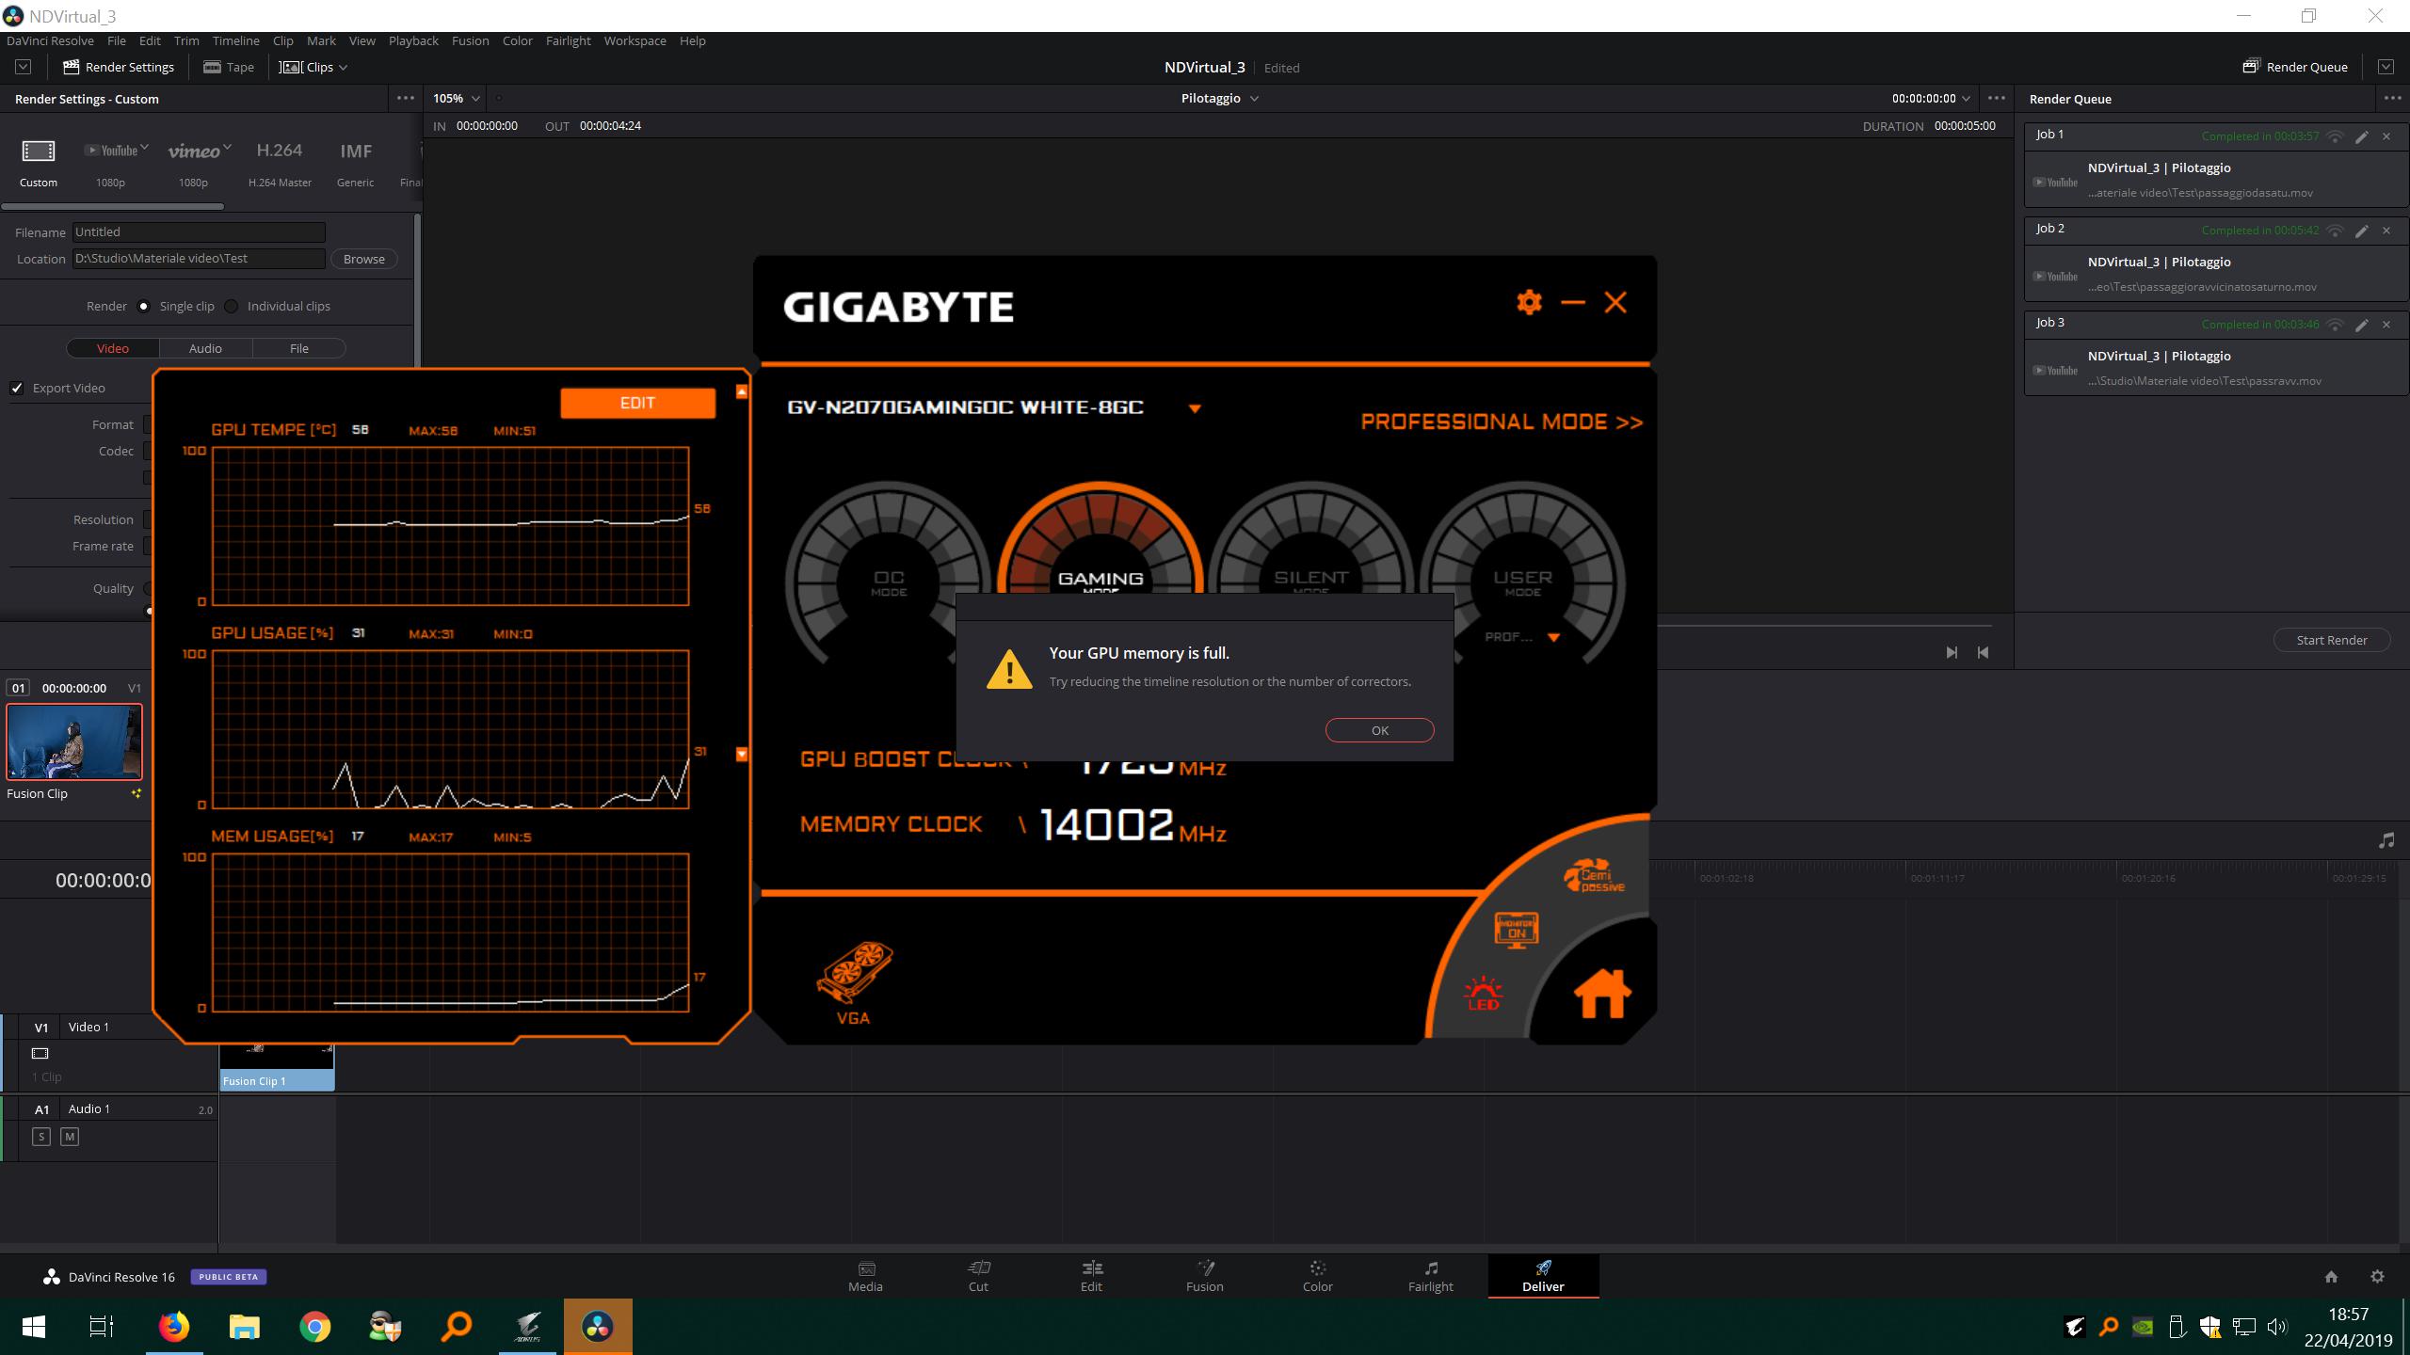This screenshot has width=2410, height=1355.
Task: Select Fusion Clip 1 on timeline
Action: pyautogui.click(x=277, y=1067)
